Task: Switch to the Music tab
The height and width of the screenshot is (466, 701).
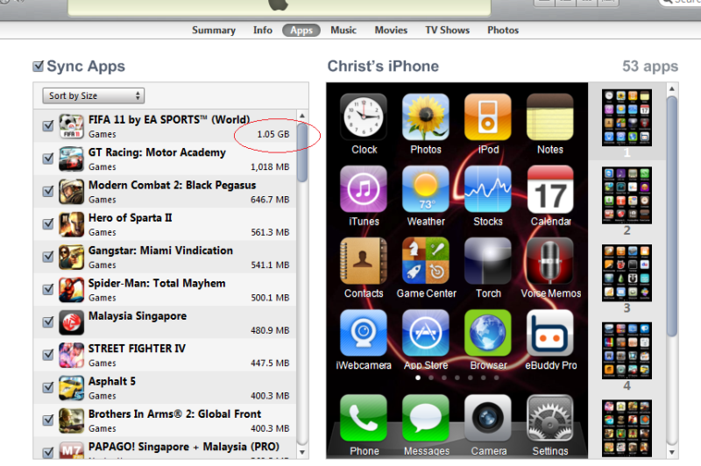Action: pyautogui.click(x=343, y=30)
